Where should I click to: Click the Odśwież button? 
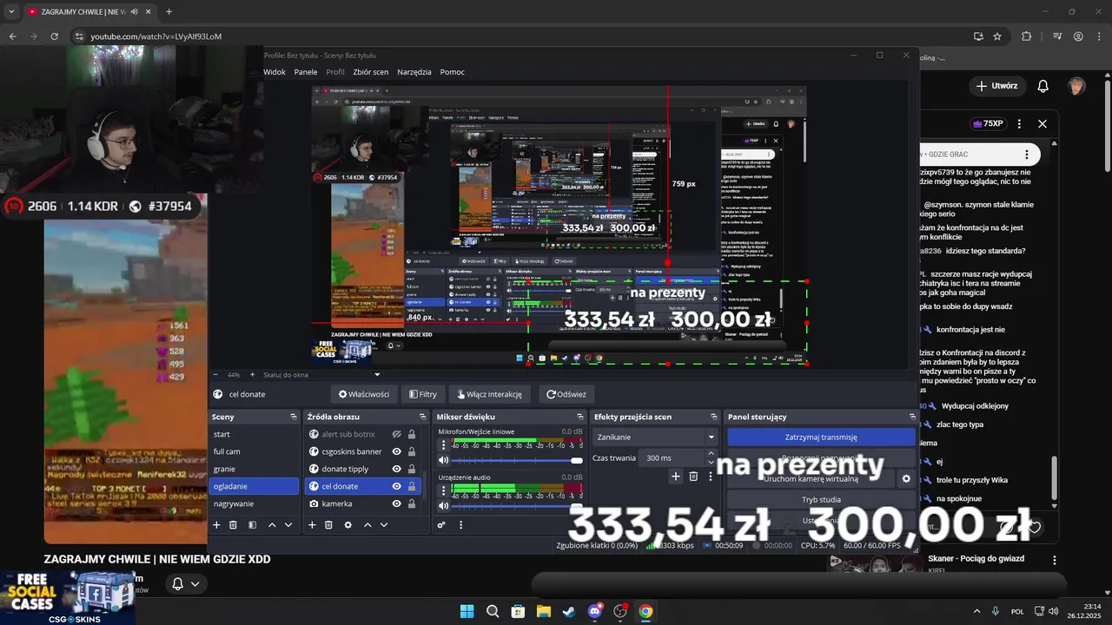[566, 394]
